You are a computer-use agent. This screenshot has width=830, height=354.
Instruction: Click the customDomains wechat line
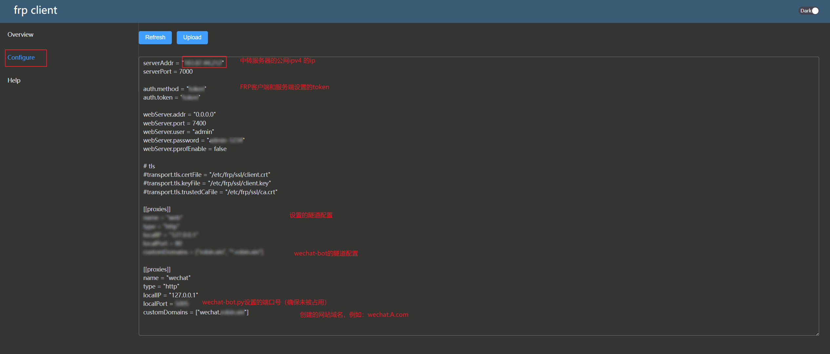pos(195,312)
